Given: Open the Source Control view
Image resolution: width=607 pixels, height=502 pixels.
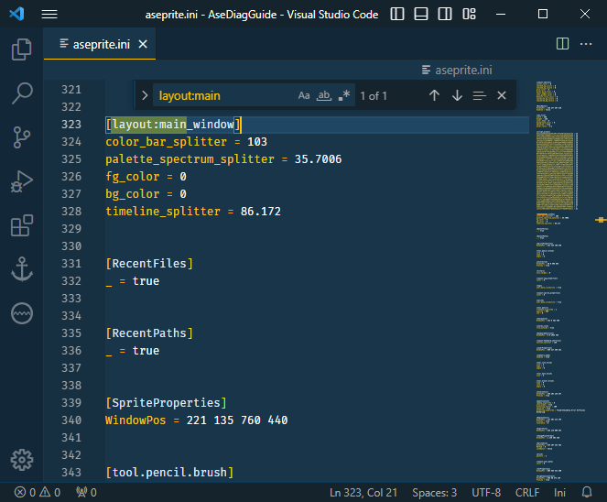Looking at the screenshot, I should (x=22, y=137).
